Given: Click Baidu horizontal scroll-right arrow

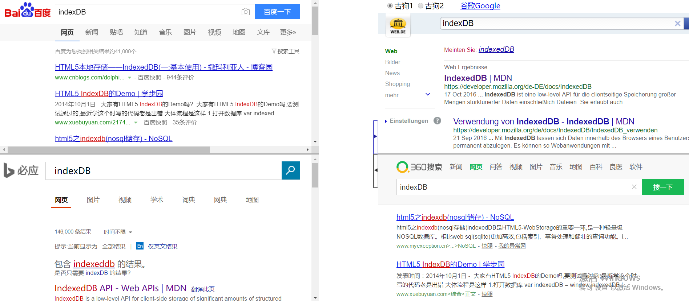Looking at the screenshot, I should [307, 149].
